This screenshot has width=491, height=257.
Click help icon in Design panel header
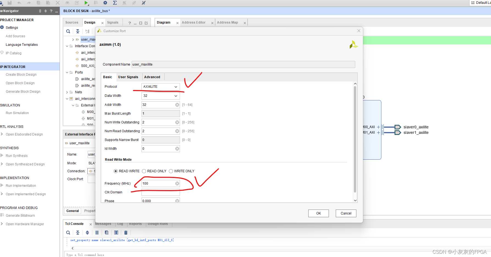click(x=130, y=23)
